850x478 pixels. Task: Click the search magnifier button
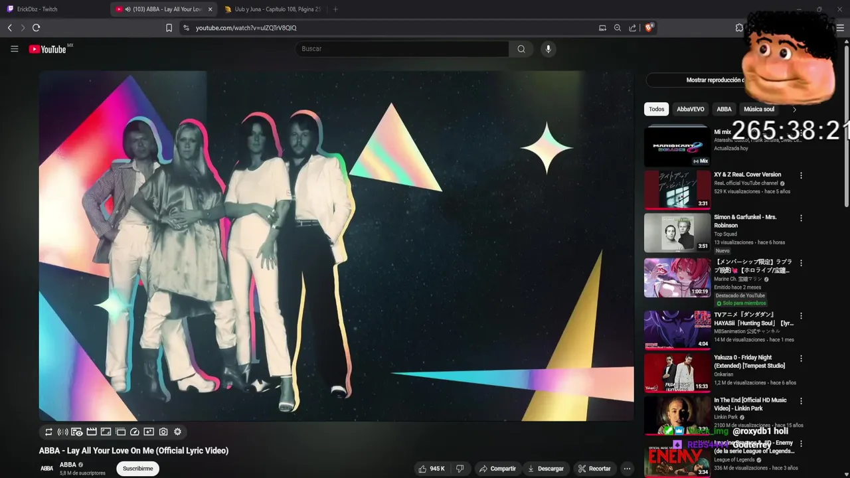521,48
